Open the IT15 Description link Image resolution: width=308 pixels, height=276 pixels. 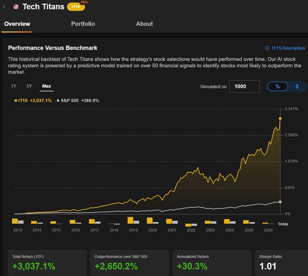click(288, 48)
